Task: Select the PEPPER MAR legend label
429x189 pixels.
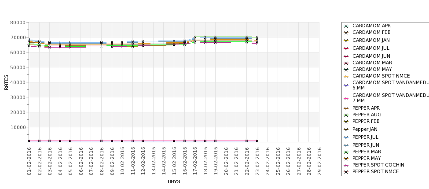Action: tap(367, 152)
